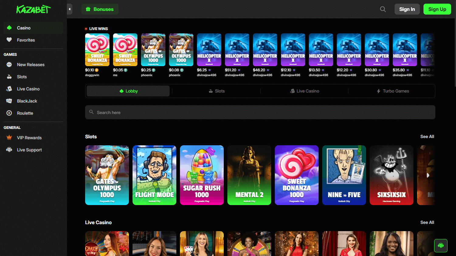Switch to the Live Casino tab

click(x=304, y=91)
